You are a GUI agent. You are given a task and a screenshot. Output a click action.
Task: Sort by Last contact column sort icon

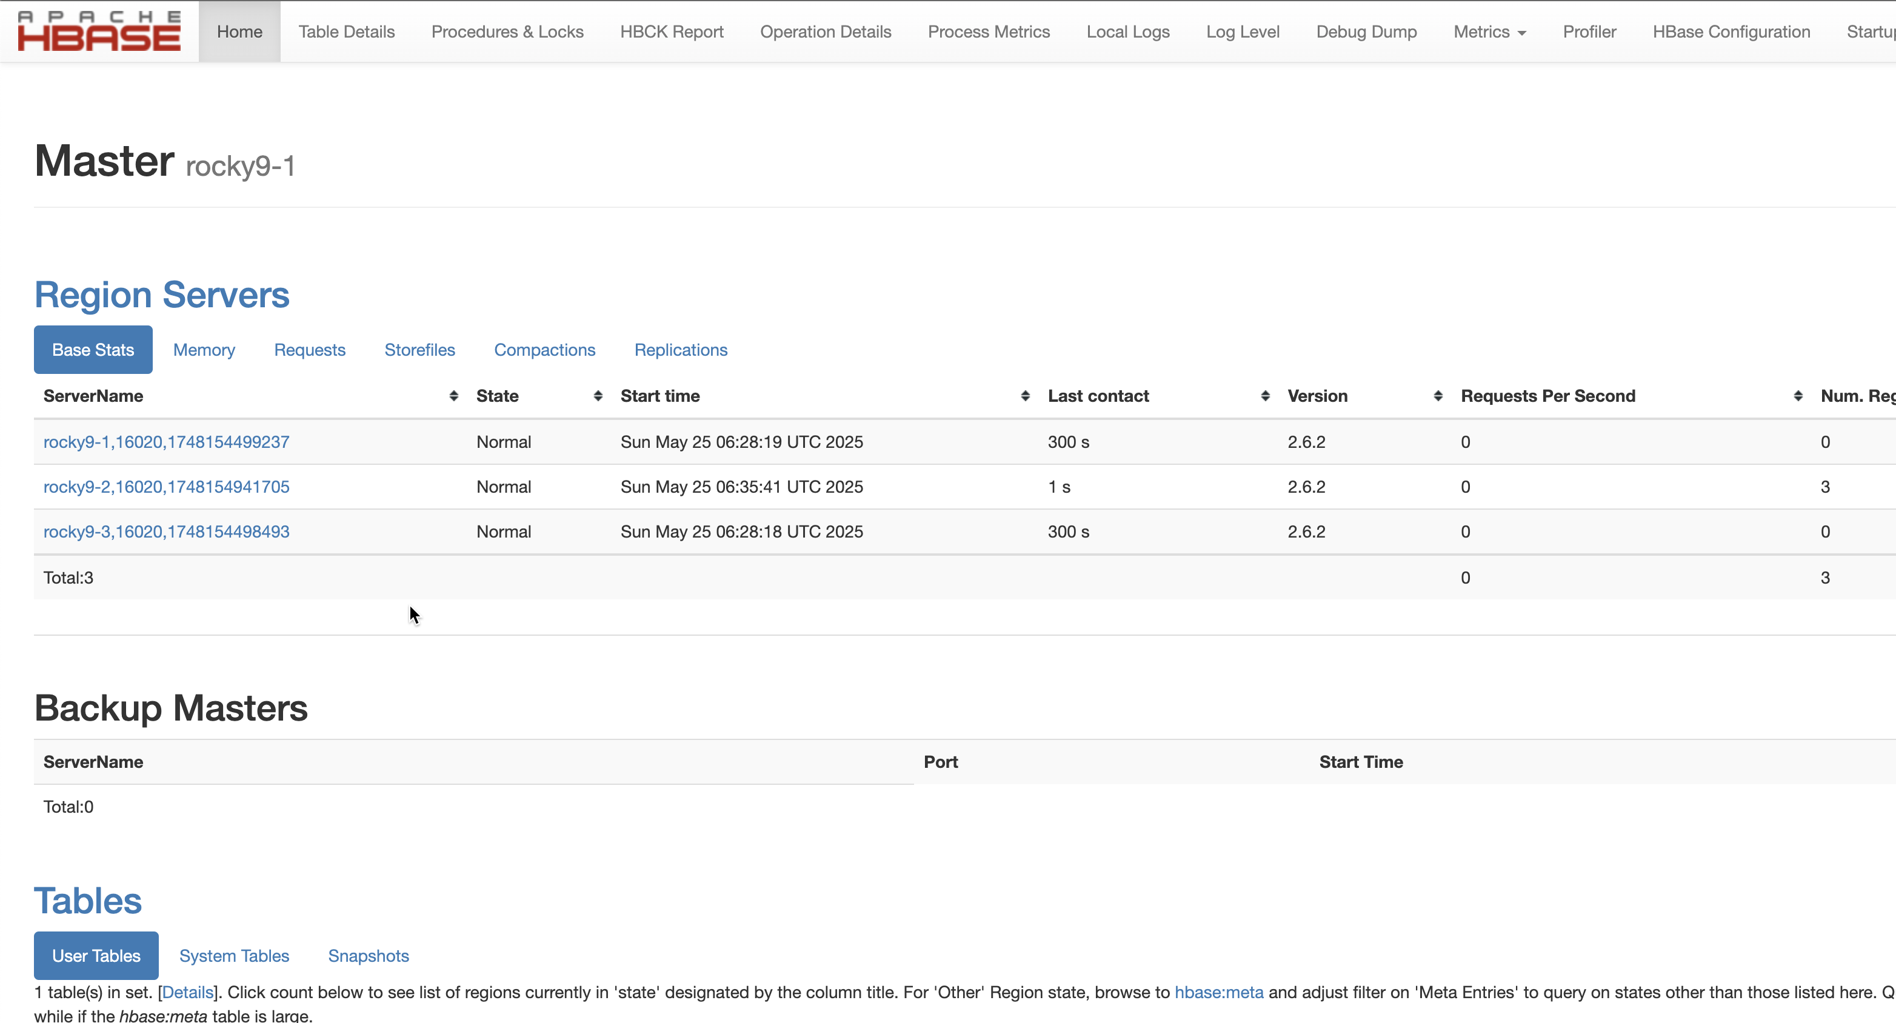(1264, 396)
